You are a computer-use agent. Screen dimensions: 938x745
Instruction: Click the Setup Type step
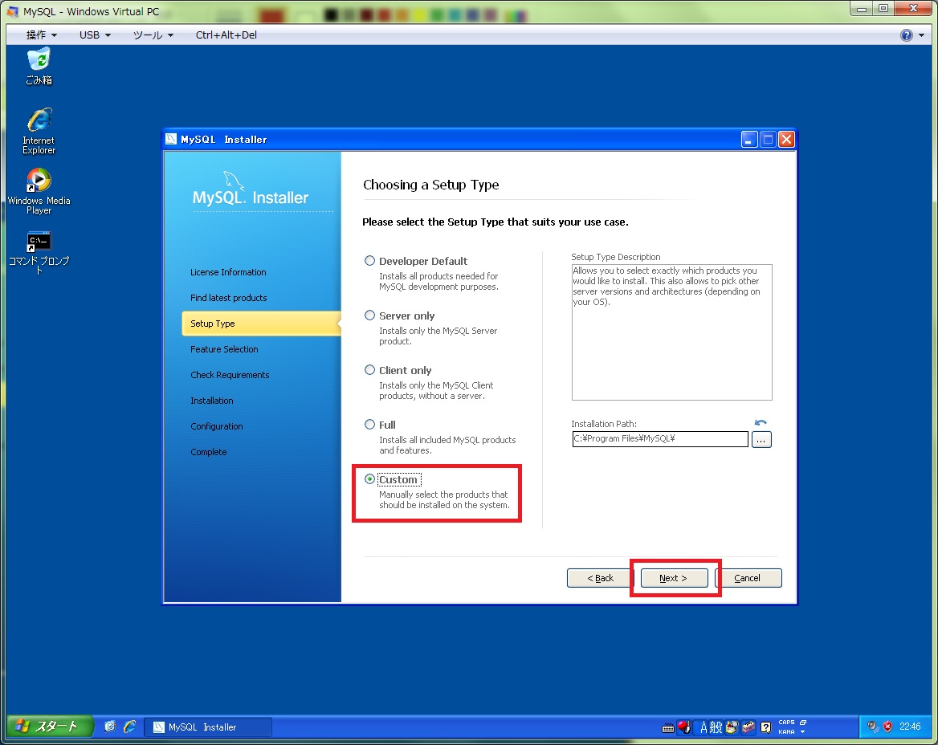point(262,324)
